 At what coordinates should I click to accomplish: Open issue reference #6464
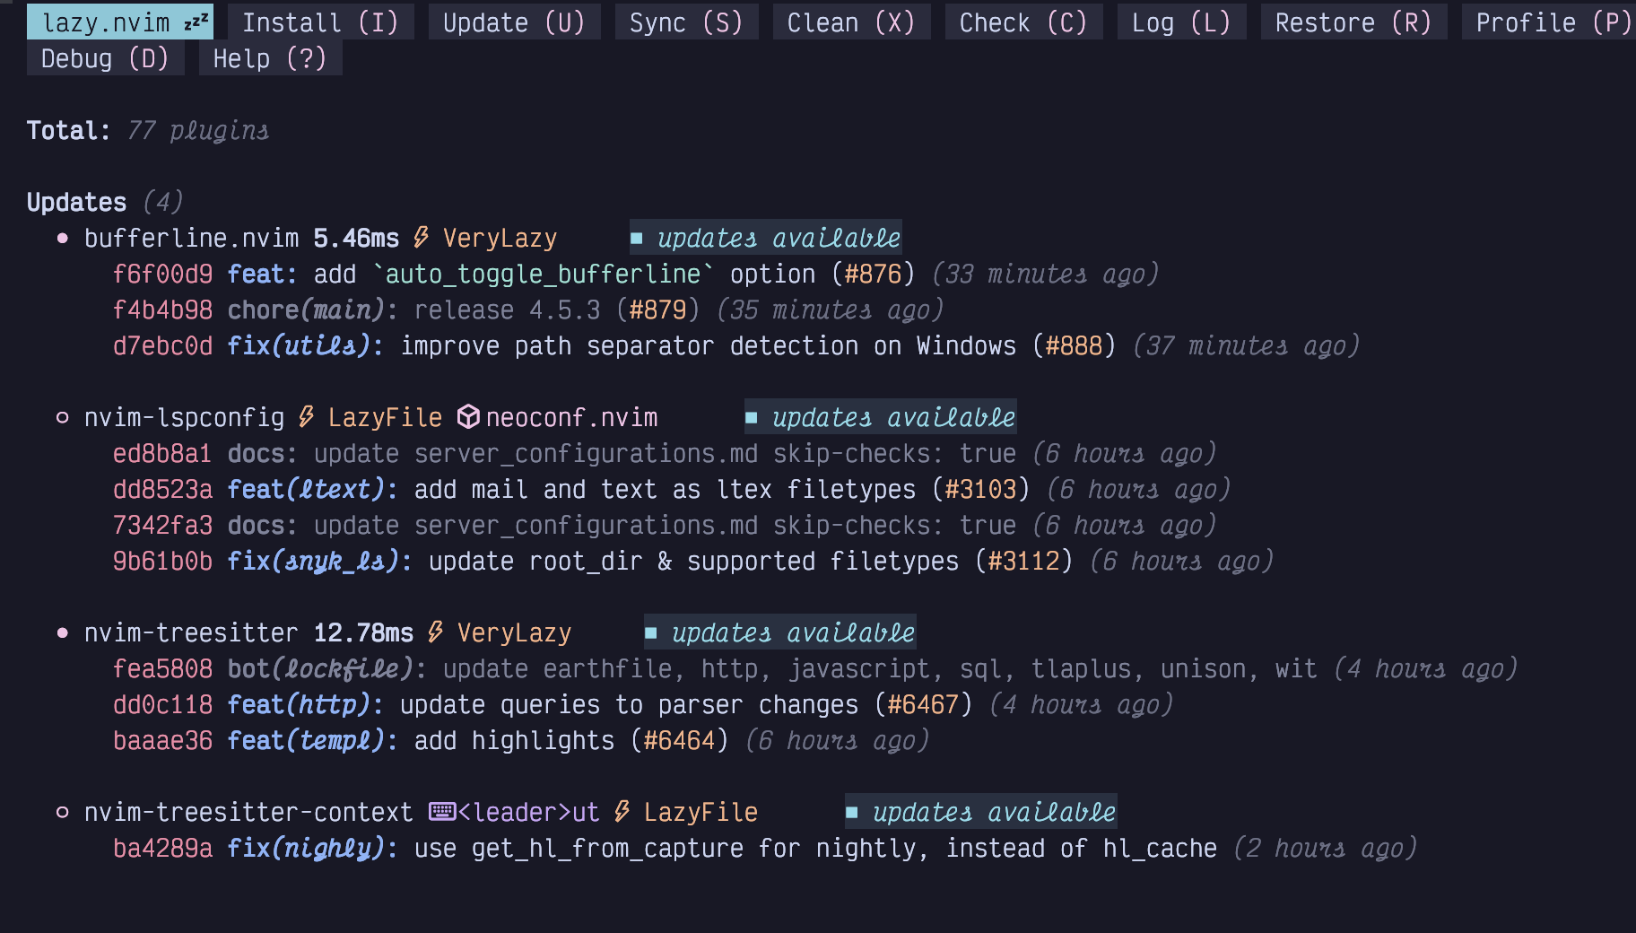pos(679,740)
